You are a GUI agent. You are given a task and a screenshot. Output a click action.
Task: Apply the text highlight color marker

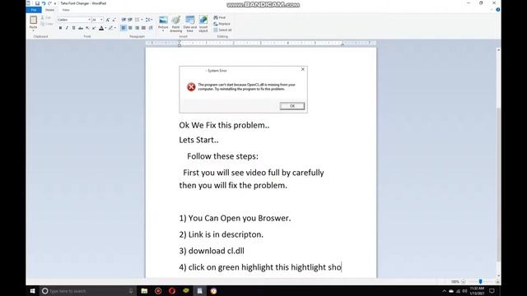click(110, 28)
